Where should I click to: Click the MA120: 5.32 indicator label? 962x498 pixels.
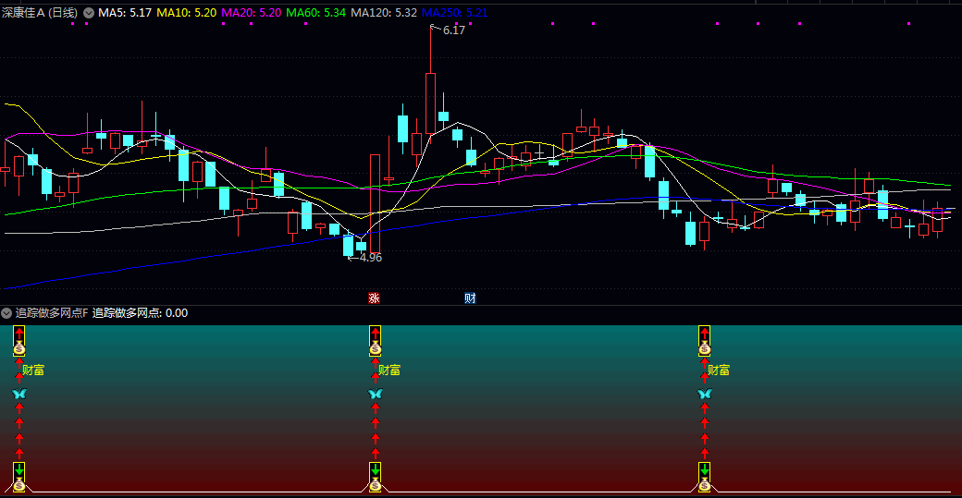[x=384, y=12]
